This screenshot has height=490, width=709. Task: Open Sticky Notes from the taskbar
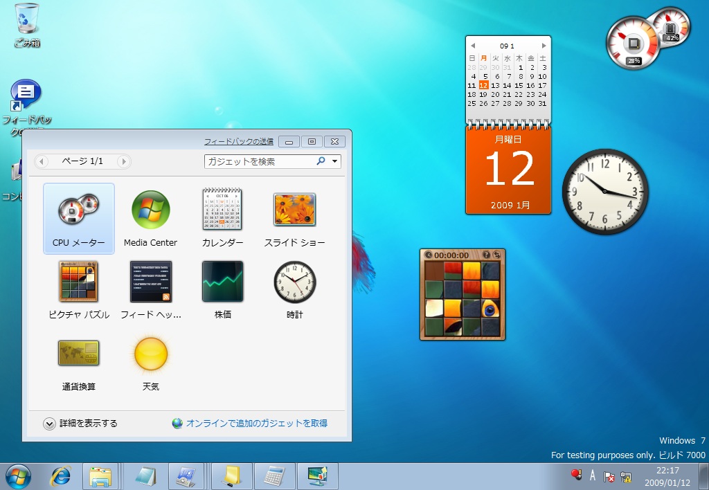[x=231, y=477]
